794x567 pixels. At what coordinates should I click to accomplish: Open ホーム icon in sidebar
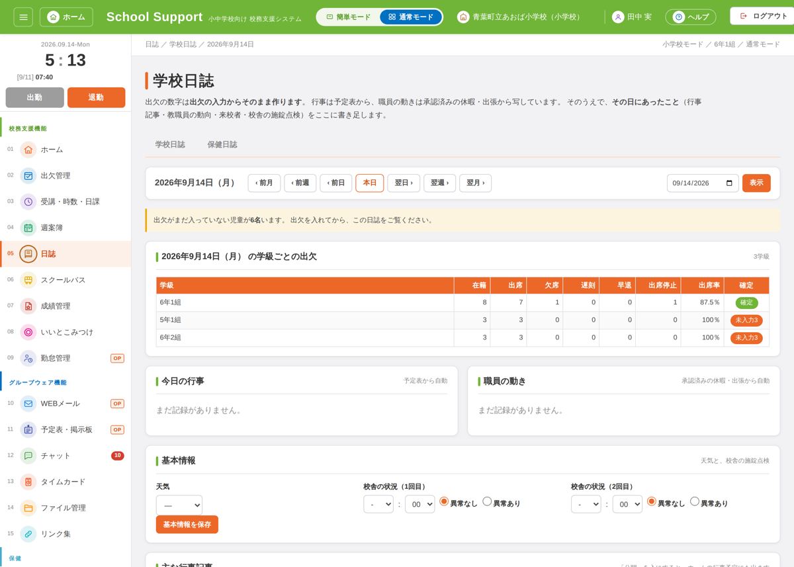click(x=28, y=150)
